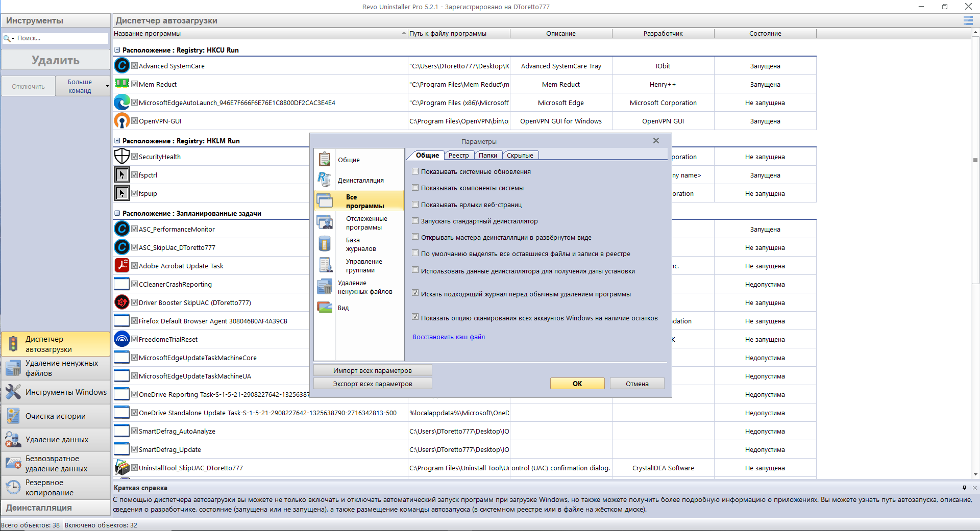Click the fspuip row icon
The width and height of the screenshot is (980, 531).
[121, 193]
